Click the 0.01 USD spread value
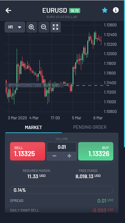The height and width of the screenshot is (223, 125). click(x=105, y=201)
